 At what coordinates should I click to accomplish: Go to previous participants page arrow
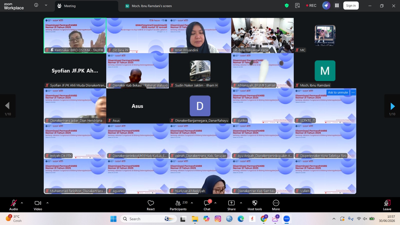[7, 106]
